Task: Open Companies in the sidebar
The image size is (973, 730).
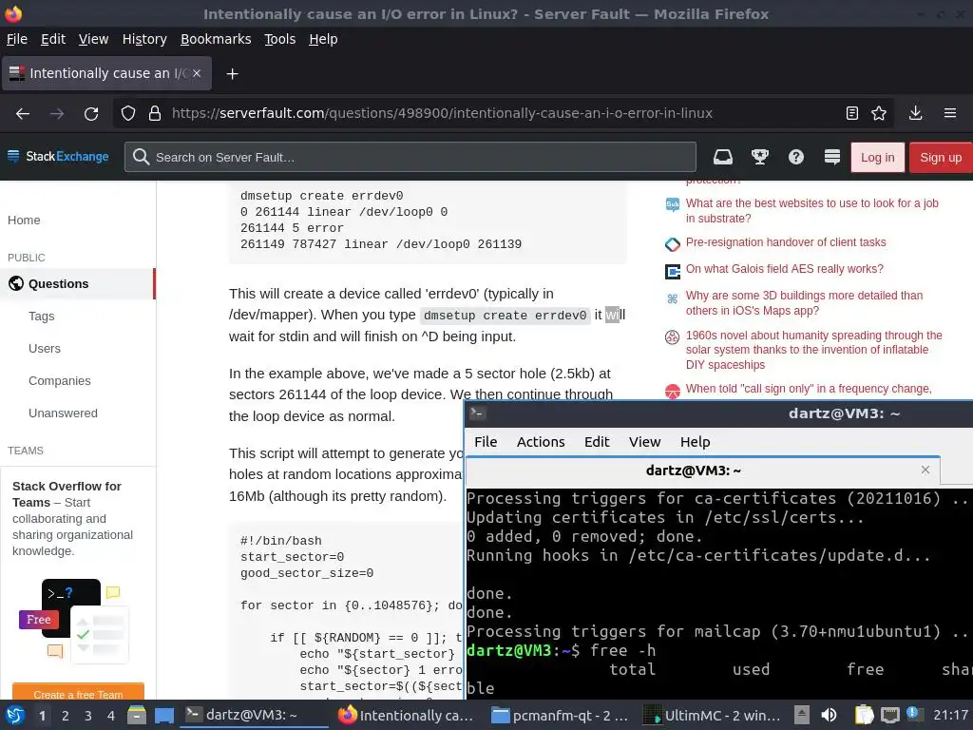Action: (x=60, y=380)
